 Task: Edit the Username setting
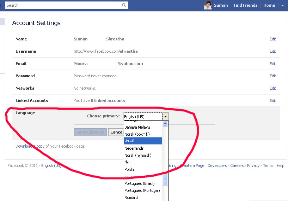[273, 51]
